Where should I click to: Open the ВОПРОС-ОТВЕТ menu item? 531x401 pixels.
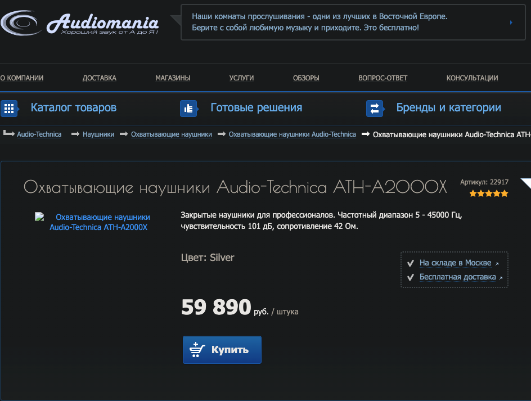pos(382,78)
